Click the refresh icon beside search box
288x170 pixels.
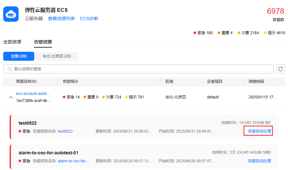[281, 69]
